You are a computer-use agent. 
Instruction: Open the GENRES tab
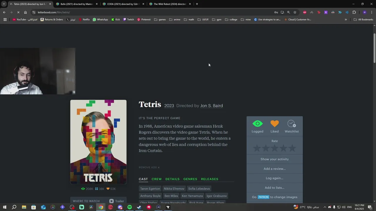pos(190,179)
